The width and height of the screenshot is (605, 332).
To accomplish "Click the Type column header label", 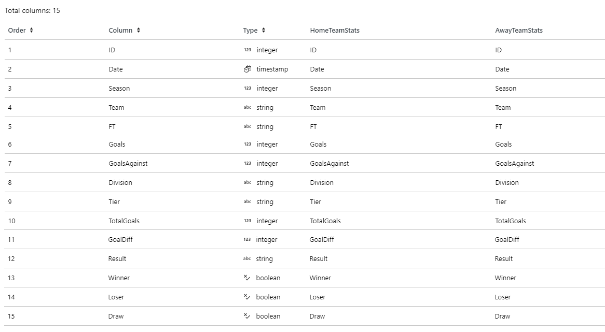I will tap(250, 31).
